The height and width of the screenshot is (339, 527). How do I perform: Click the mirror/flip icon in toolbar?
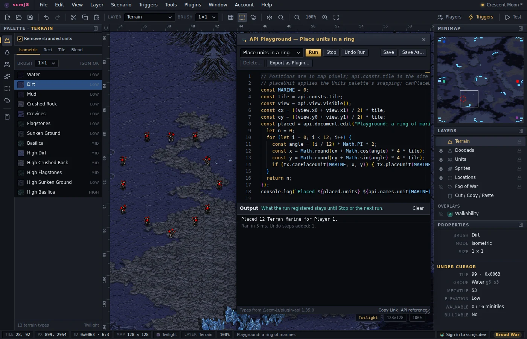270,17
